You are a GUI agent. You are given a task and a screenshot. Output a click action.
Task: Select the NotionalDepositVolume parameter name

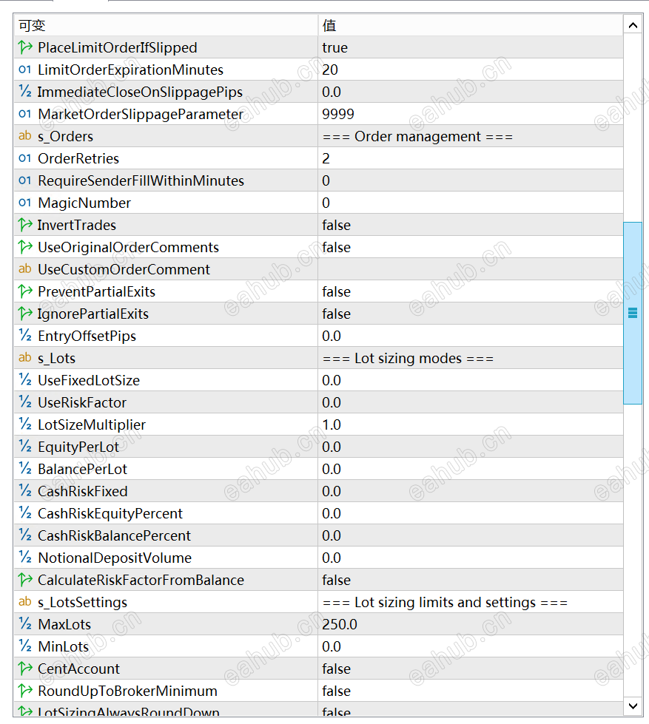click(x=115, y=558)
